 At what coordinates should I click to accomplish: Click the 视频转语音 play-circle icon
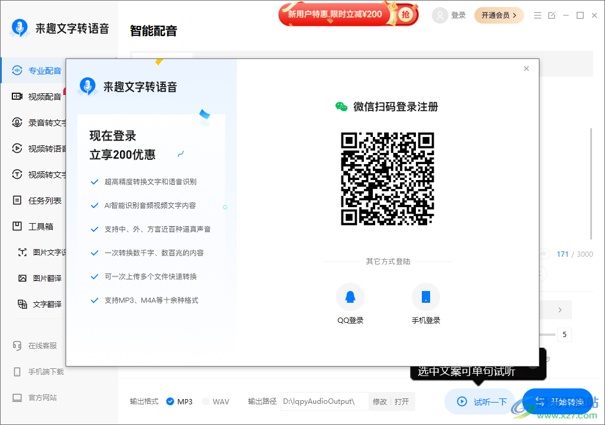[17, 148]
